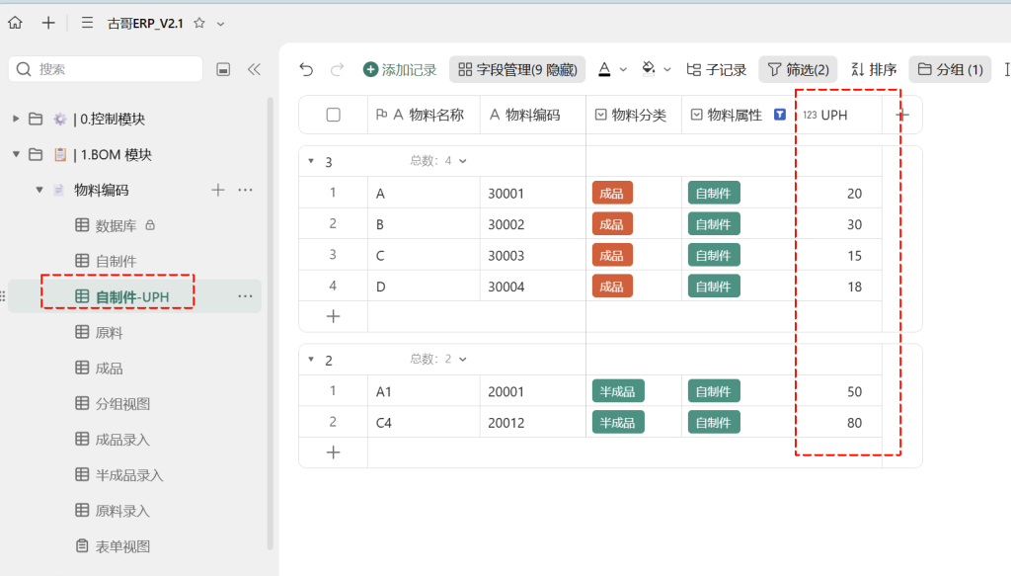This screenshot has width=1011, height=576.
Task: Click the blue filter icon on 物料属性
Action: click(x=780, y=115)
